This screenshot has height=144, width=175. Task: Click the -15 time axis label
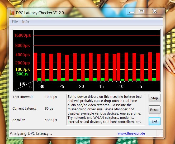tap(101, 86)
